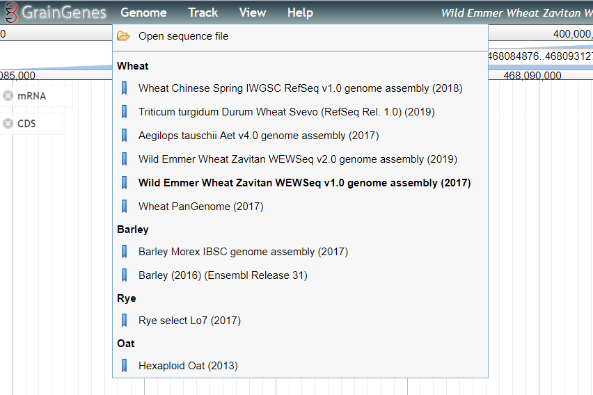Close the mRNA track

8,96
